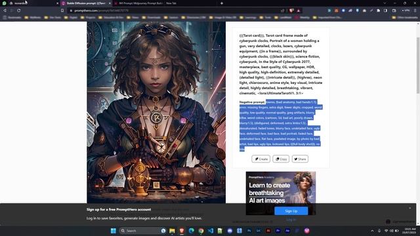Click 'Sign up for a free PromptHero account' heading
The image size is (420, 236).
click(x=119, y=210)
